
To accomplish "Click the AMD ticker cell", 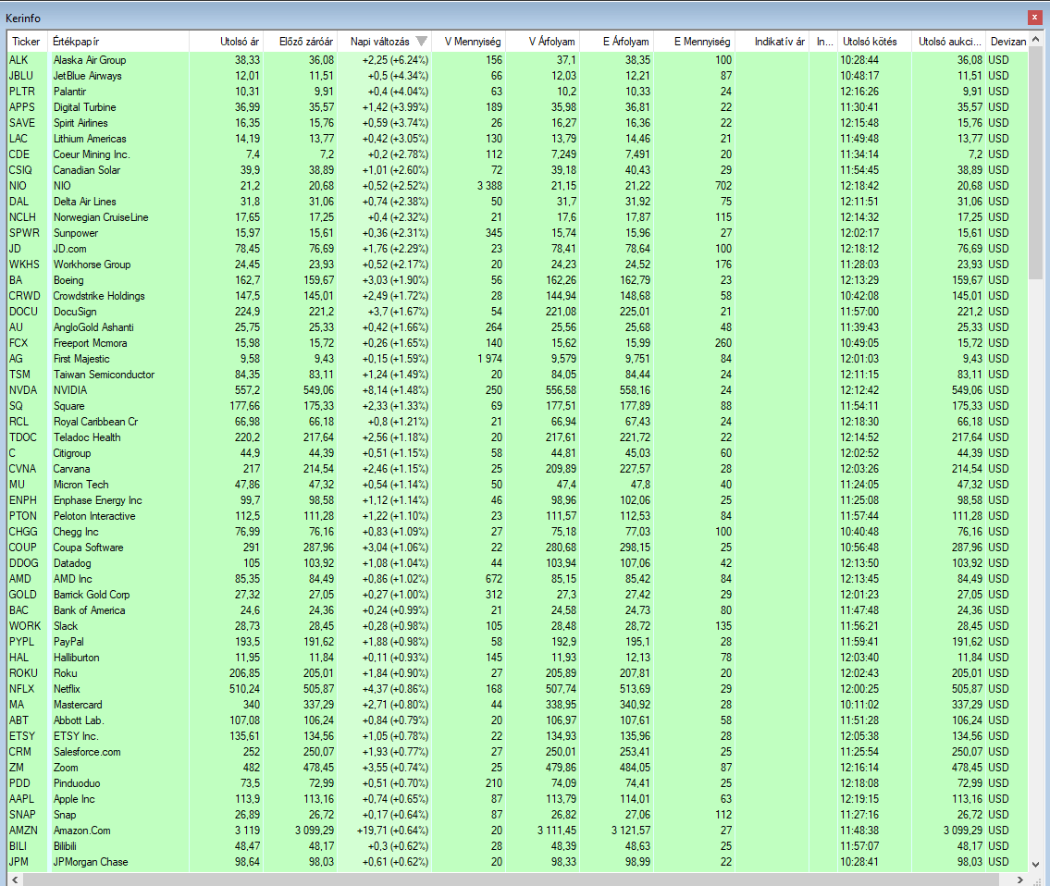I will [x=20, y=579].
